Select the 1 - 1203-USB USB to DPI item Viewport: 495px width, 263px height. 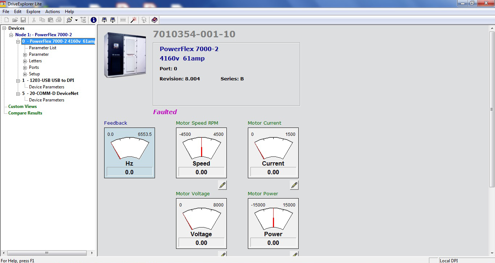pos(48,80)
